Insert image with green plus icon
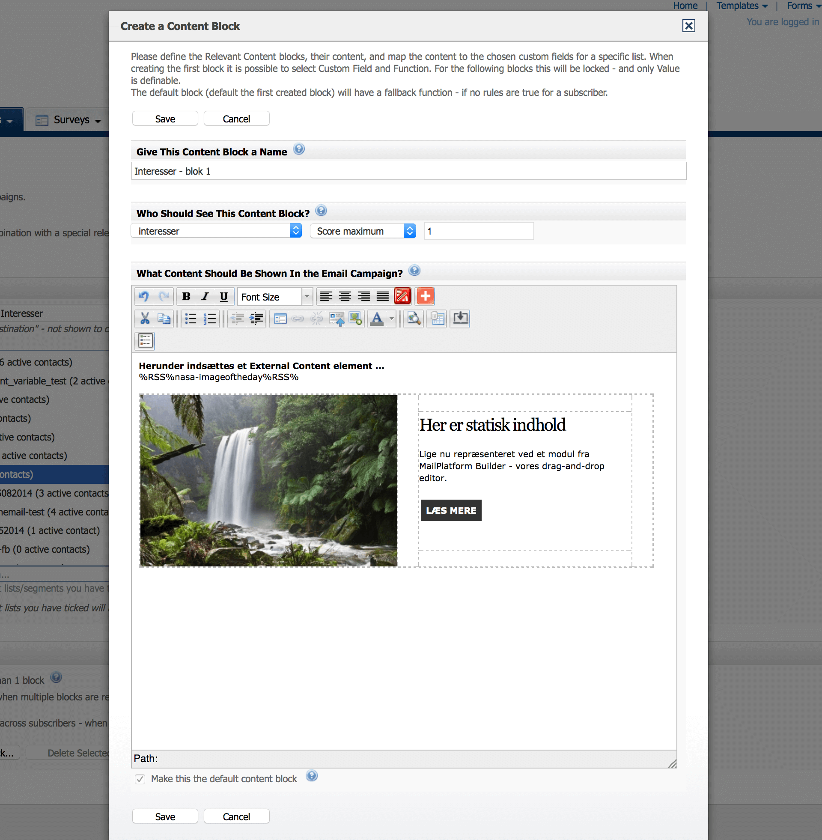This screenshot has width=822, height=840. point(356,319)
